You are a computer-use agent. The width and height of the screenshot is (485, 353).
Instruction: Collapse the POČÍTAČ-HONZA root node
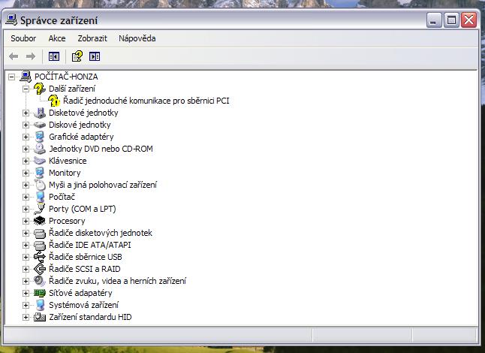(x=11, y=77)
